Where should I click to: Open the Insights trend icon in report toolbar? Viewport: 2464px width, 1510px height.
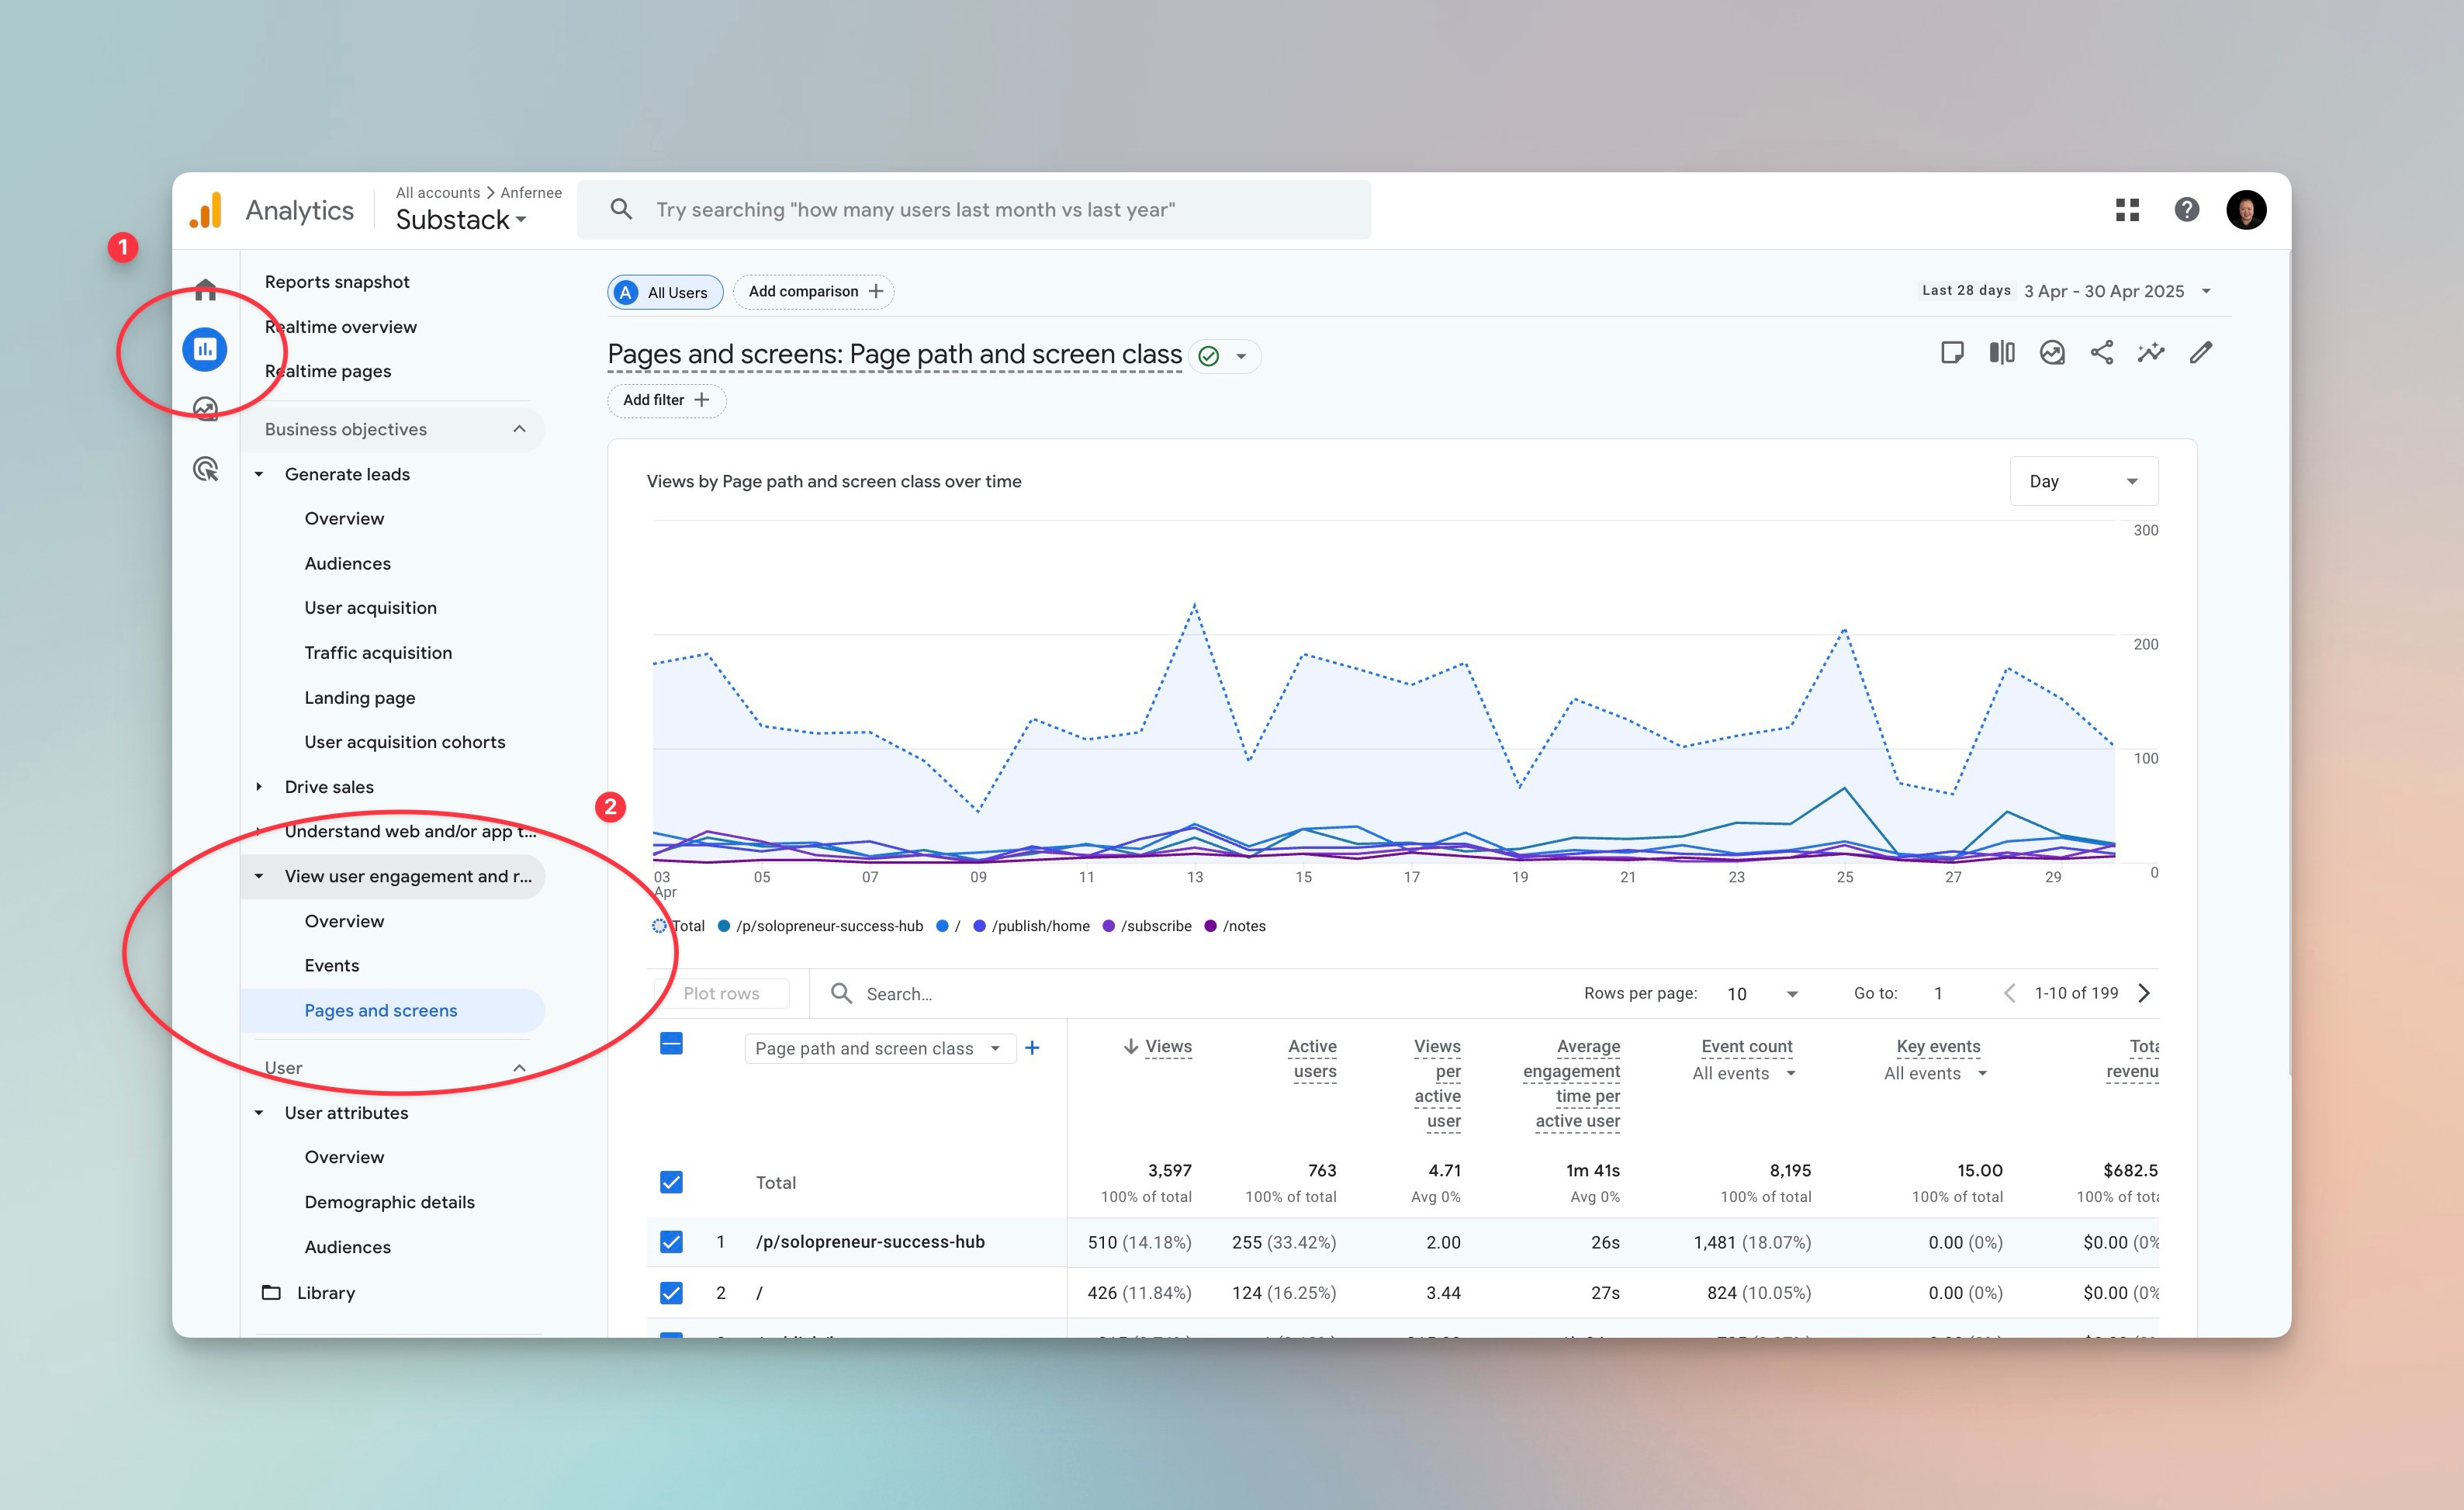click(2052, 352)
